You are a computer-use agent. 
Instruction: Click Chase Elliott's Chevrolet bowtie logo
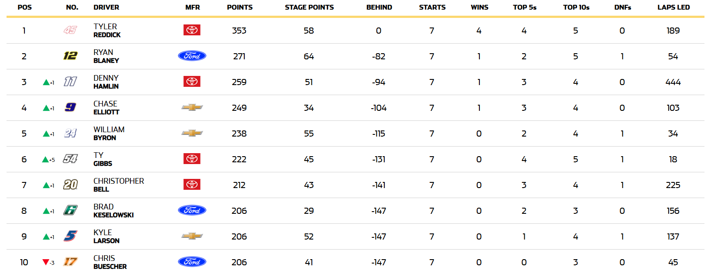point(192,107)
